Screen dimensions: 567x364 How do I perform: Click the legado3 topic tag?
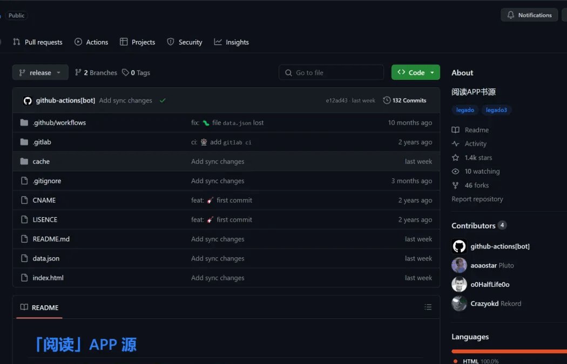click(496, 110)
